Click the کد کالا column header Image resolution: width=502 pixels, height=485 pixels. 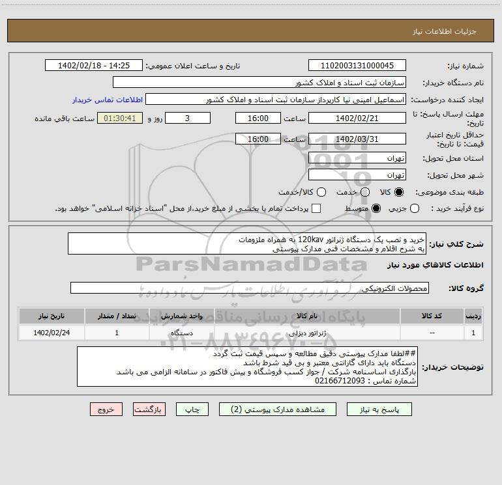click(432, 316)
